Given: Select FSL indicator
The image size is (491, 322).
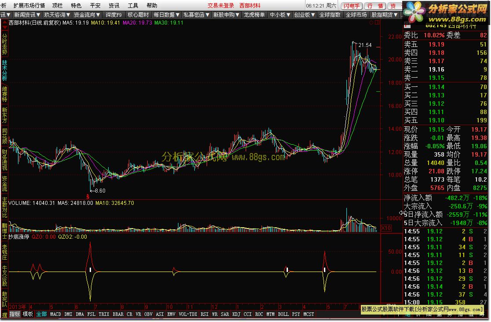Looking at the screenshot, I should (x=91, y=314).
